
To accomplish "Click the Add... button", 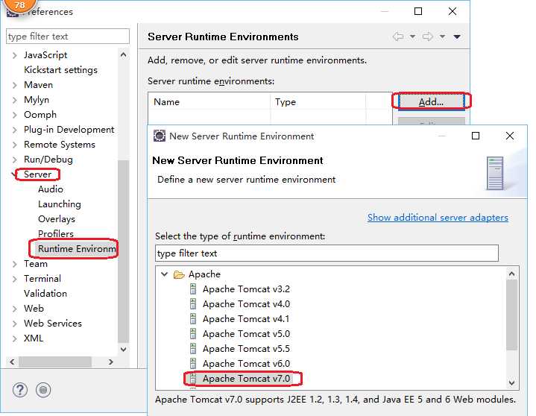I will pyautogui.click(x=431, y=102).
